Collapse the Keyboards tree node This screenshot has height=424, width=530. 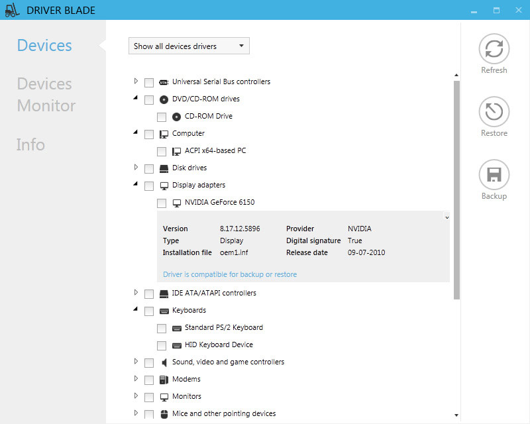click(x=136, y=309)
